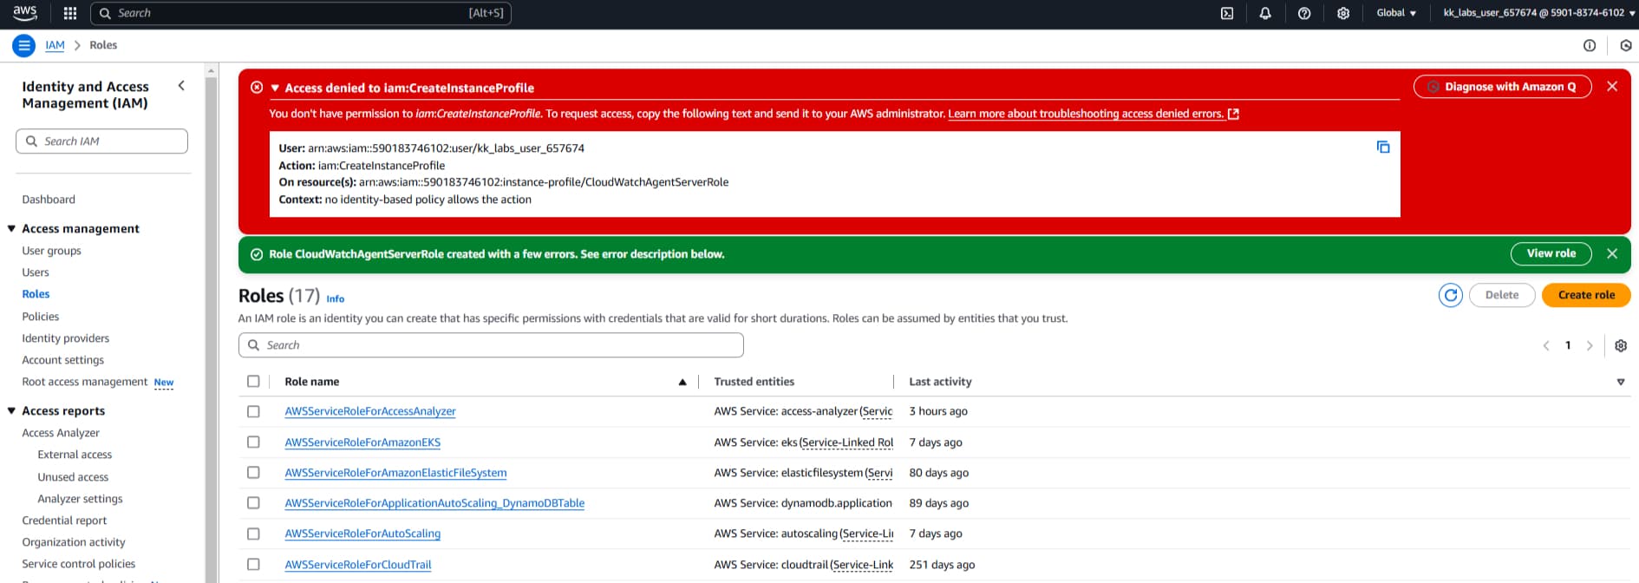Viewport: 1639px width, 583px height.
Task: Go to previous page of roles
Action: coord(1546,345)
